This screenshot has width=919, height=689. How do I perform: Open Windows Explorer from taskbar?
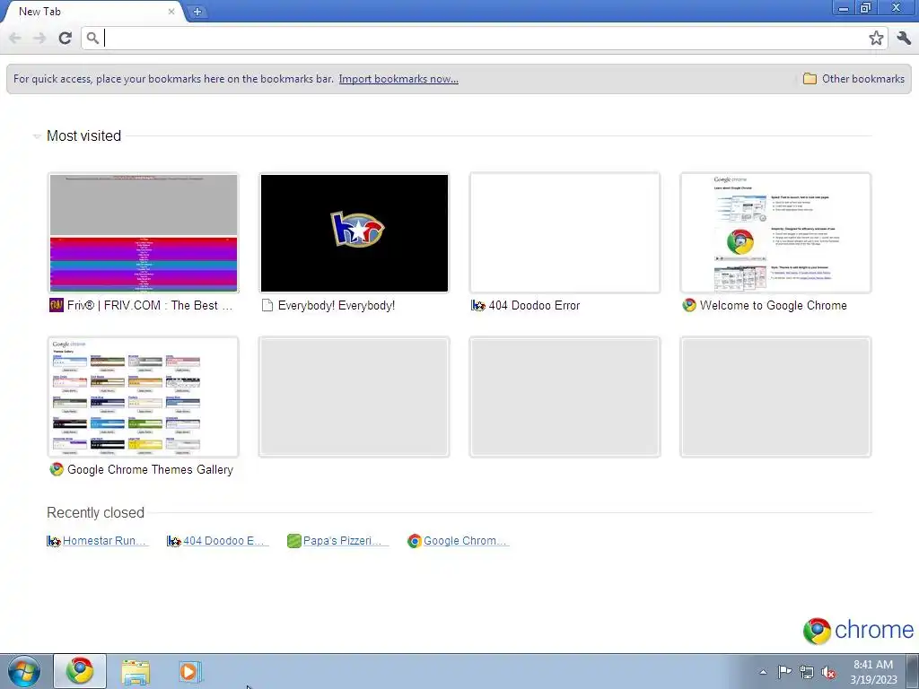[x=136, y=671]
